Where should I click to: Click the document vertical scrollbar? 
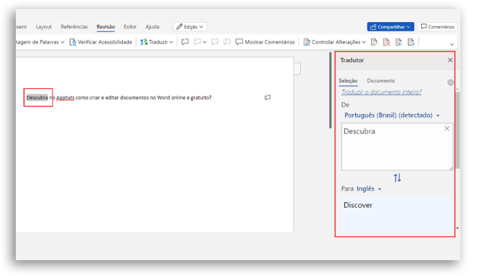[331, 90]
